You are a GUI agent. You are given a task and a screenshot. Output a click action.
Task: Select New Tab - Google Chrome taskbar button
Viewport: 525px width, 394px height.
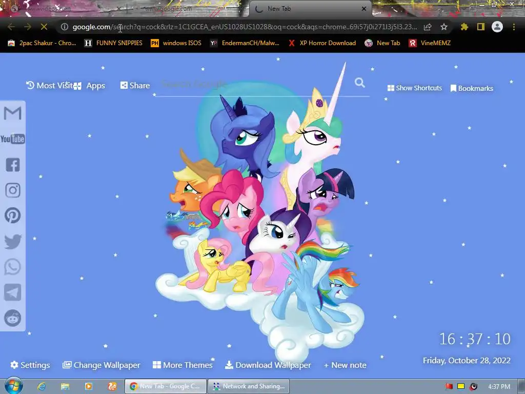pos(166,386)
